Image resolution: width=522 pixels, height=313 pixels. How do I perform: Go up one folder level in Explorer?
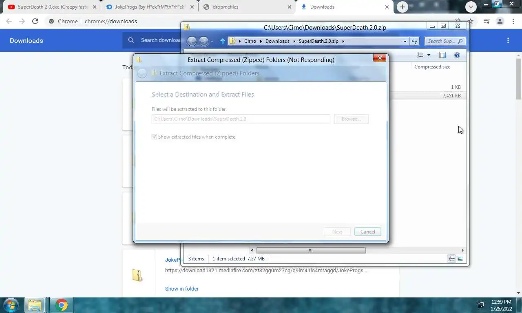tap(222, 41)
